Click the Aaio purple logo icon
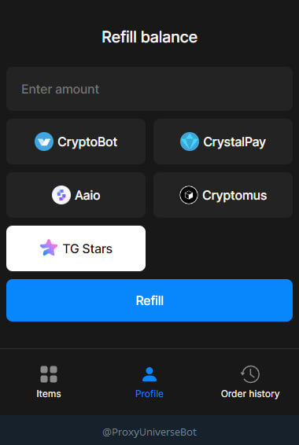 [x=61, y=195]
